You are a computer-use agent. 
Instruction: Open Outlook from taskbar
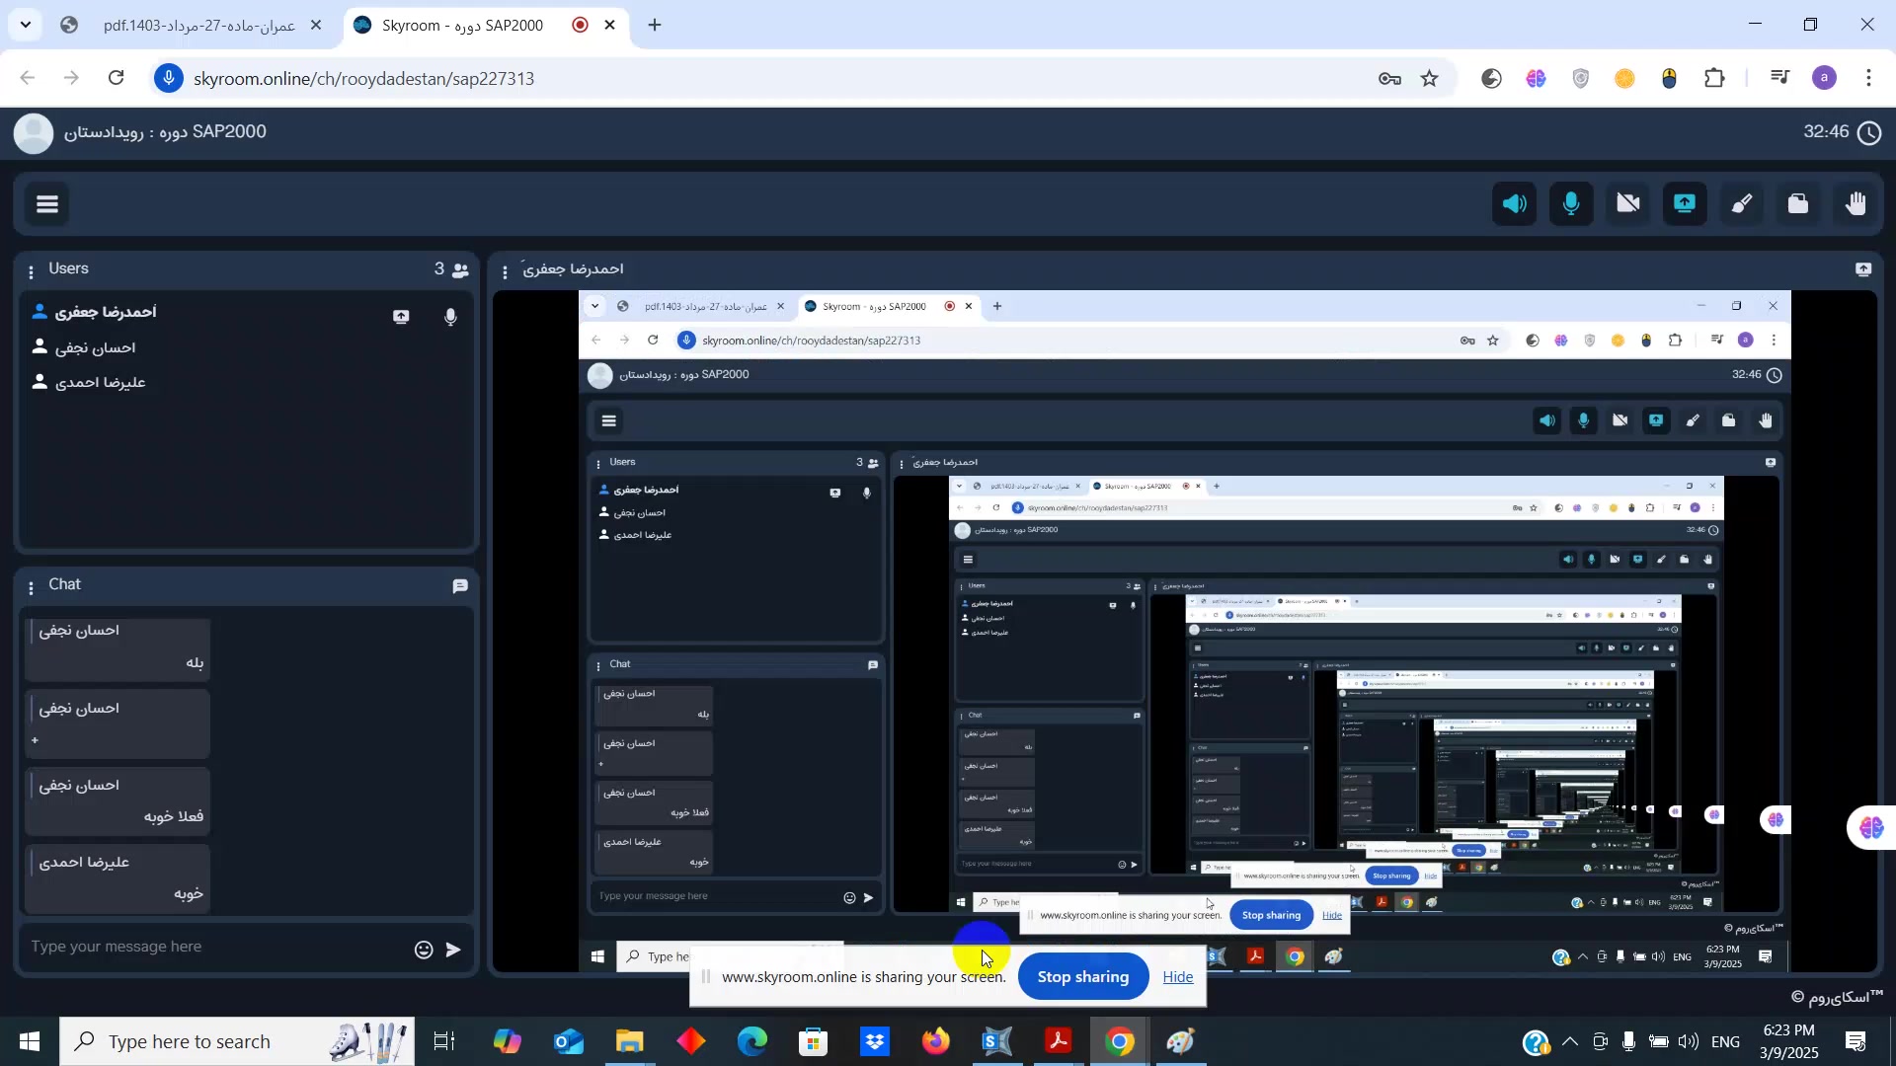click(x=569, y=1041)
